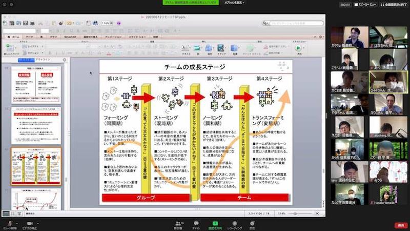Click the Hanako Yamada participant video

coord(388,194)
